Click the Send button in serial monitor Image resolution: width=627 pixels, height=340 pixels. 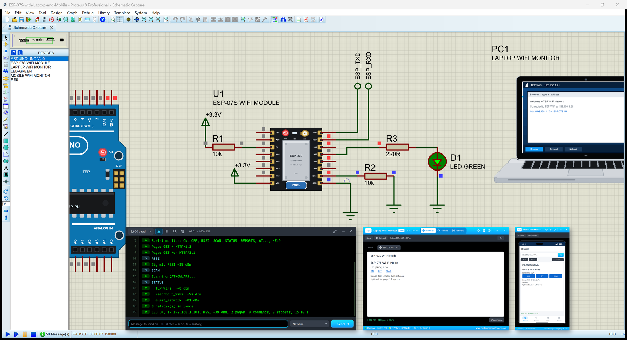coord(342,324)
